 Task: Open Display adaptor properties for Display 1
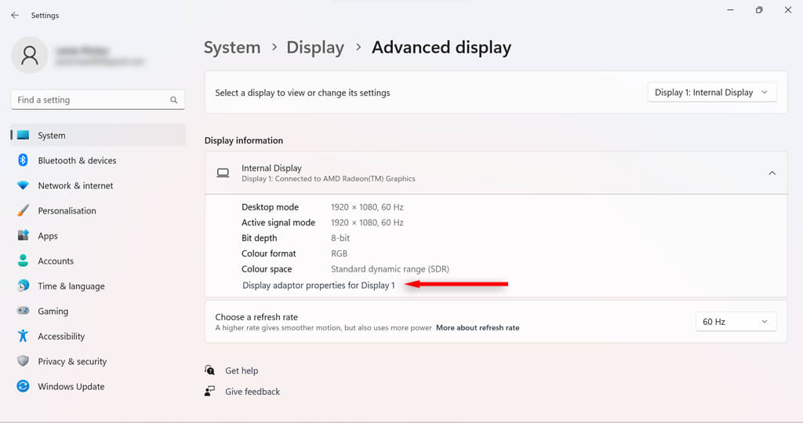click(x=318, y=285)
